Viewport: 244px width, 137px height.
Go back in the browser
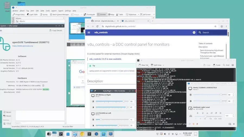88,27
